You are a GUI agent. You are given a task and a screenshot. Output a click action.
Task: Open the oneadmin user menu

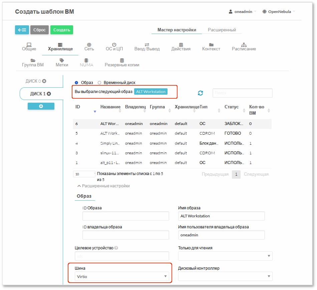pyautogui.click(x=243, y=12)
